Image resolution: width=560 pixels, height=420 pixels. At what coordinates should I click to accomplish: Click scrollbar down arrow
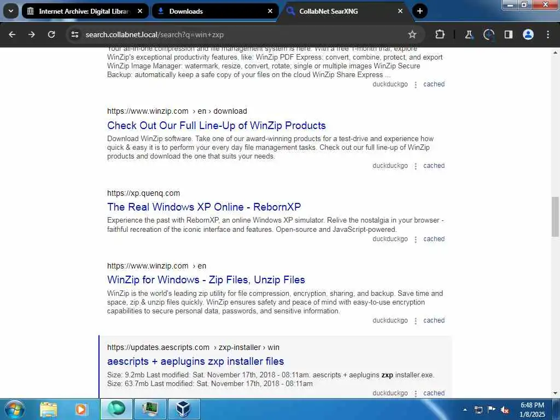point(555,393)
